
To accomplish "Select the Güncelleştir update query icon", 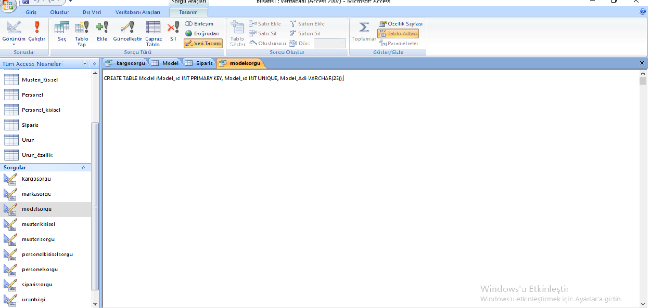I will [127, 31].
